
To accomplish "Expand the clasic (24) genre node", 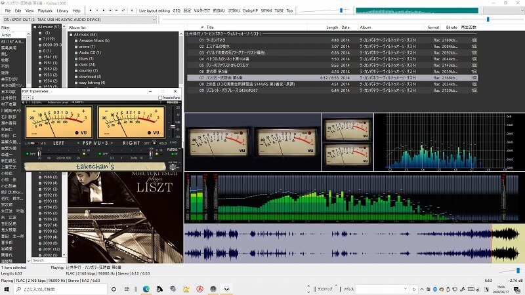I will (76, 64).
